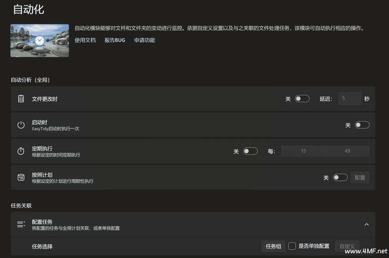Click the minutes field showing 49
This screenshot has width=389, height=258.
pyautogui.click(x=347, y=151)
